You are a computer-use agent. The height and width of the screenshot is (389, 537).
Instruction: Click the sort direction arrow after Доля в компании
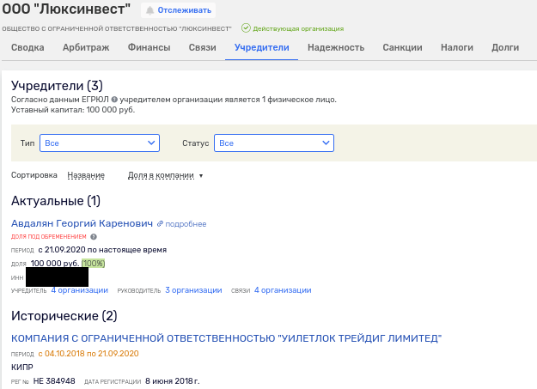click(x=201, y=176)
